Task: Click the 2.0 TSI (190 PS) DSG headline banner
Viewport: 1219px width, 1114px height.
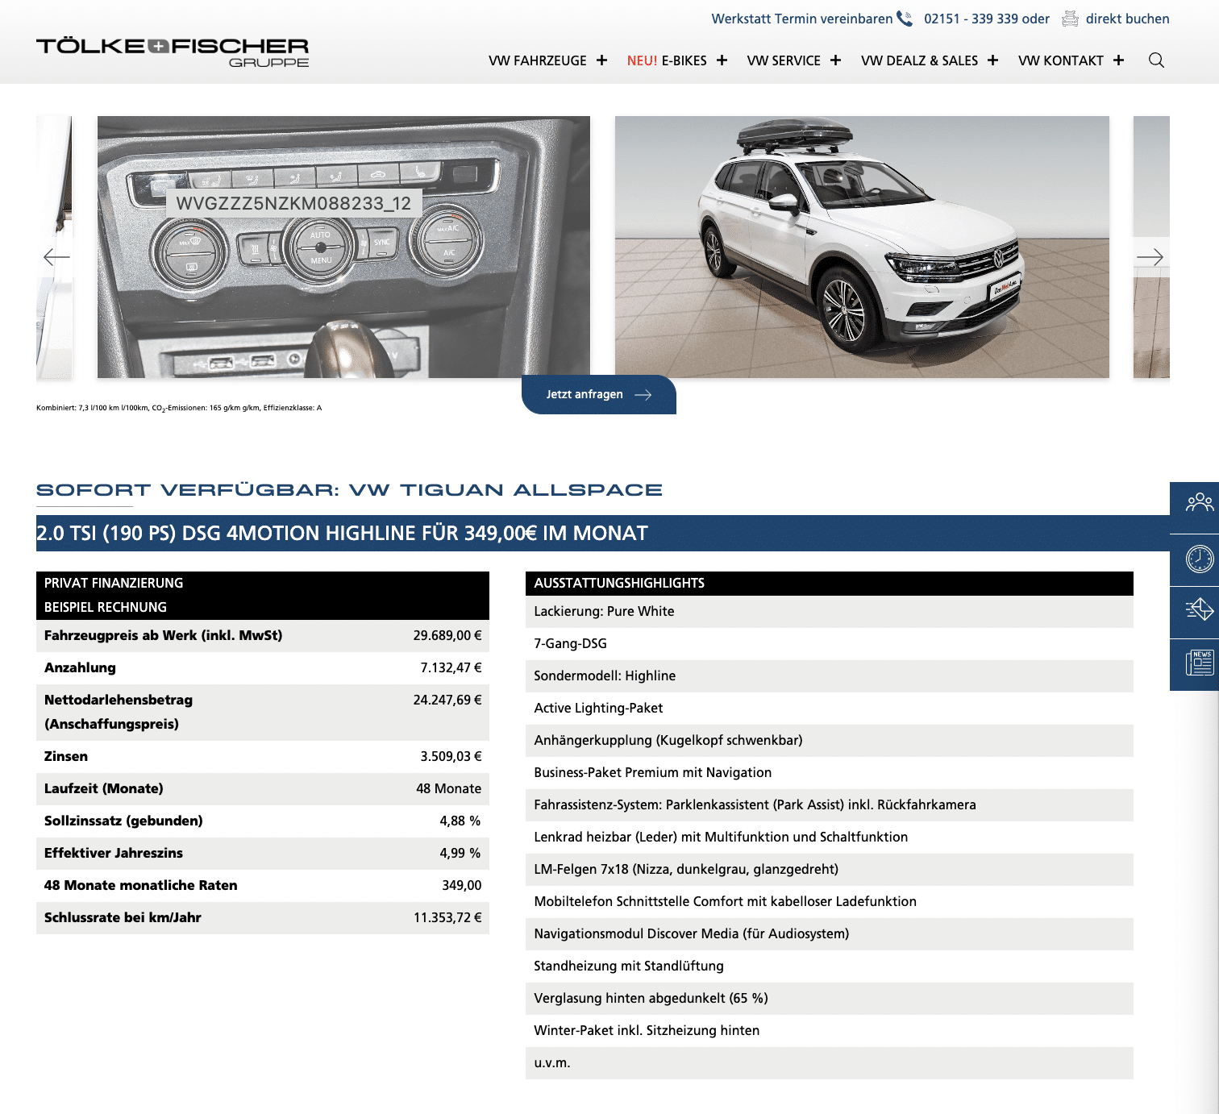Action: [603, 533]
